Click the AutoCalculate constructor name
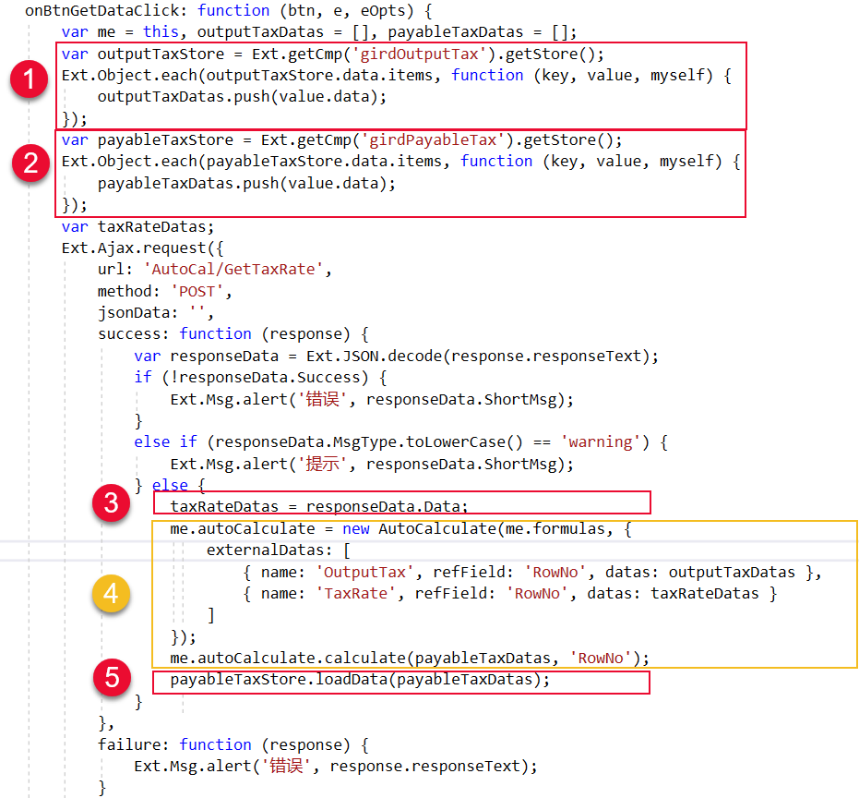The height and width of the screenshot is (798, 859). (430, 528)
